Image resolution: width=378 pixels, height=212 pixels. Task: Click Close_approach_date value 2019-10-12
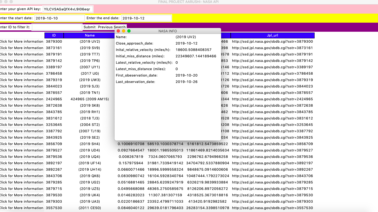[186, 43]
